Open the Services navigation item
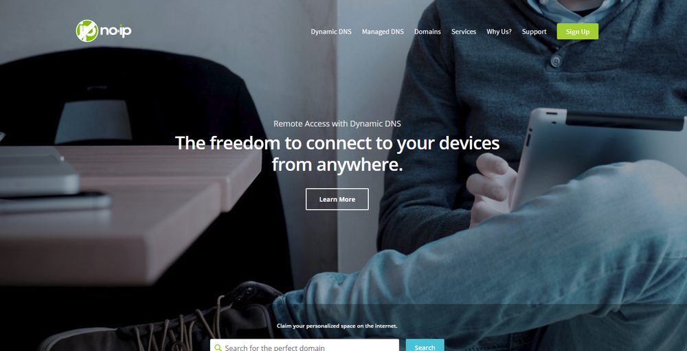Screen dimensions: 687x351 (464, 32)
